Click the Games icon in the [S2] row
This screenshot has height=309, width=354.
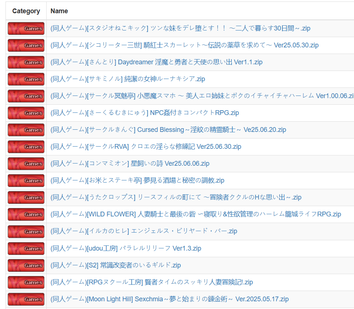tap(26, 265)
